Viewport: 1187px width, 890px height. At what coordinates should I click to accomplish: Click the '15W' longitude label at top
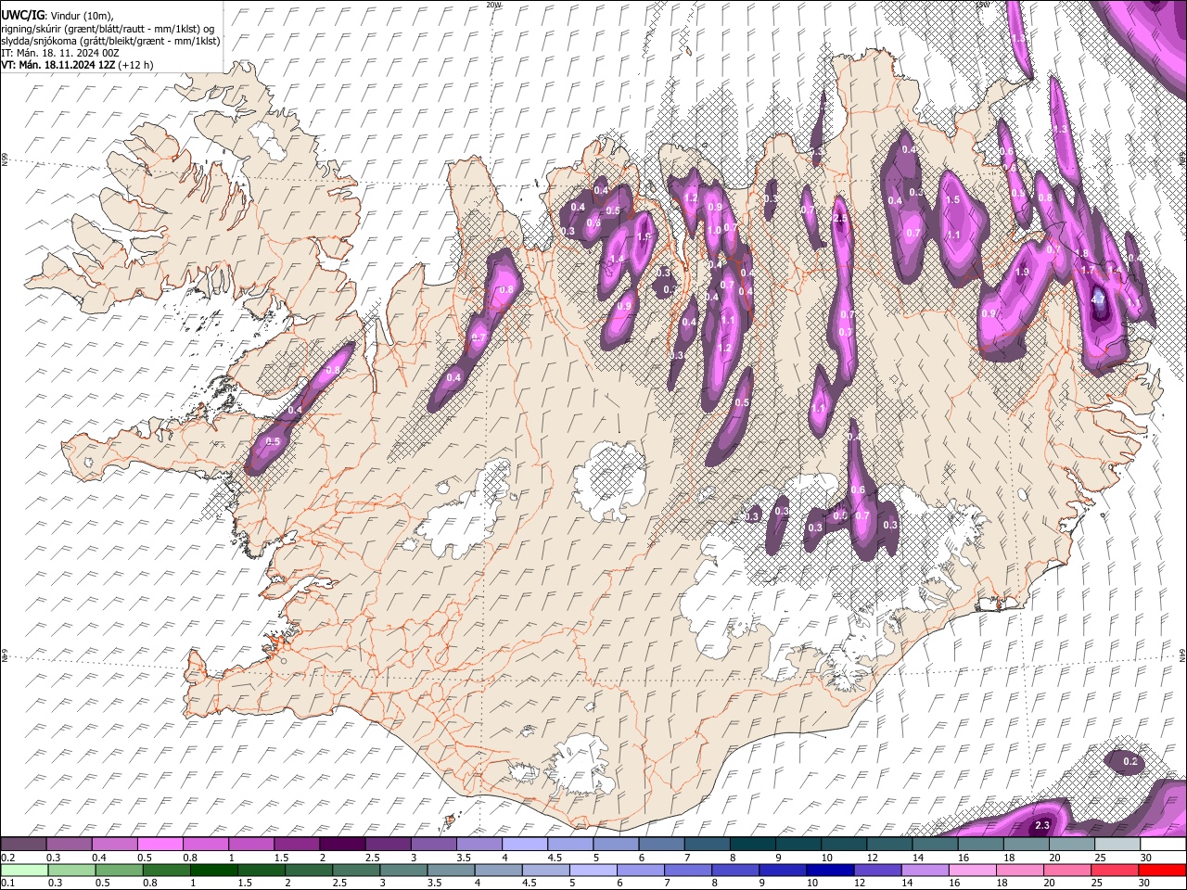point(982,5)
